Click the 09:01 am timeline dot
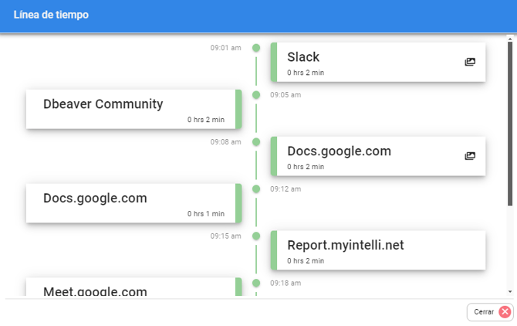This screenshot has height=326, width=517. 256,48
